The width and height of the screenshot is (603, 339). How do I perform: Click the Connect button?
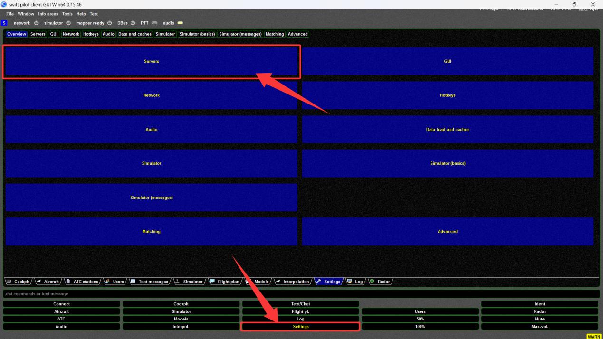click(x=61, y=304)
